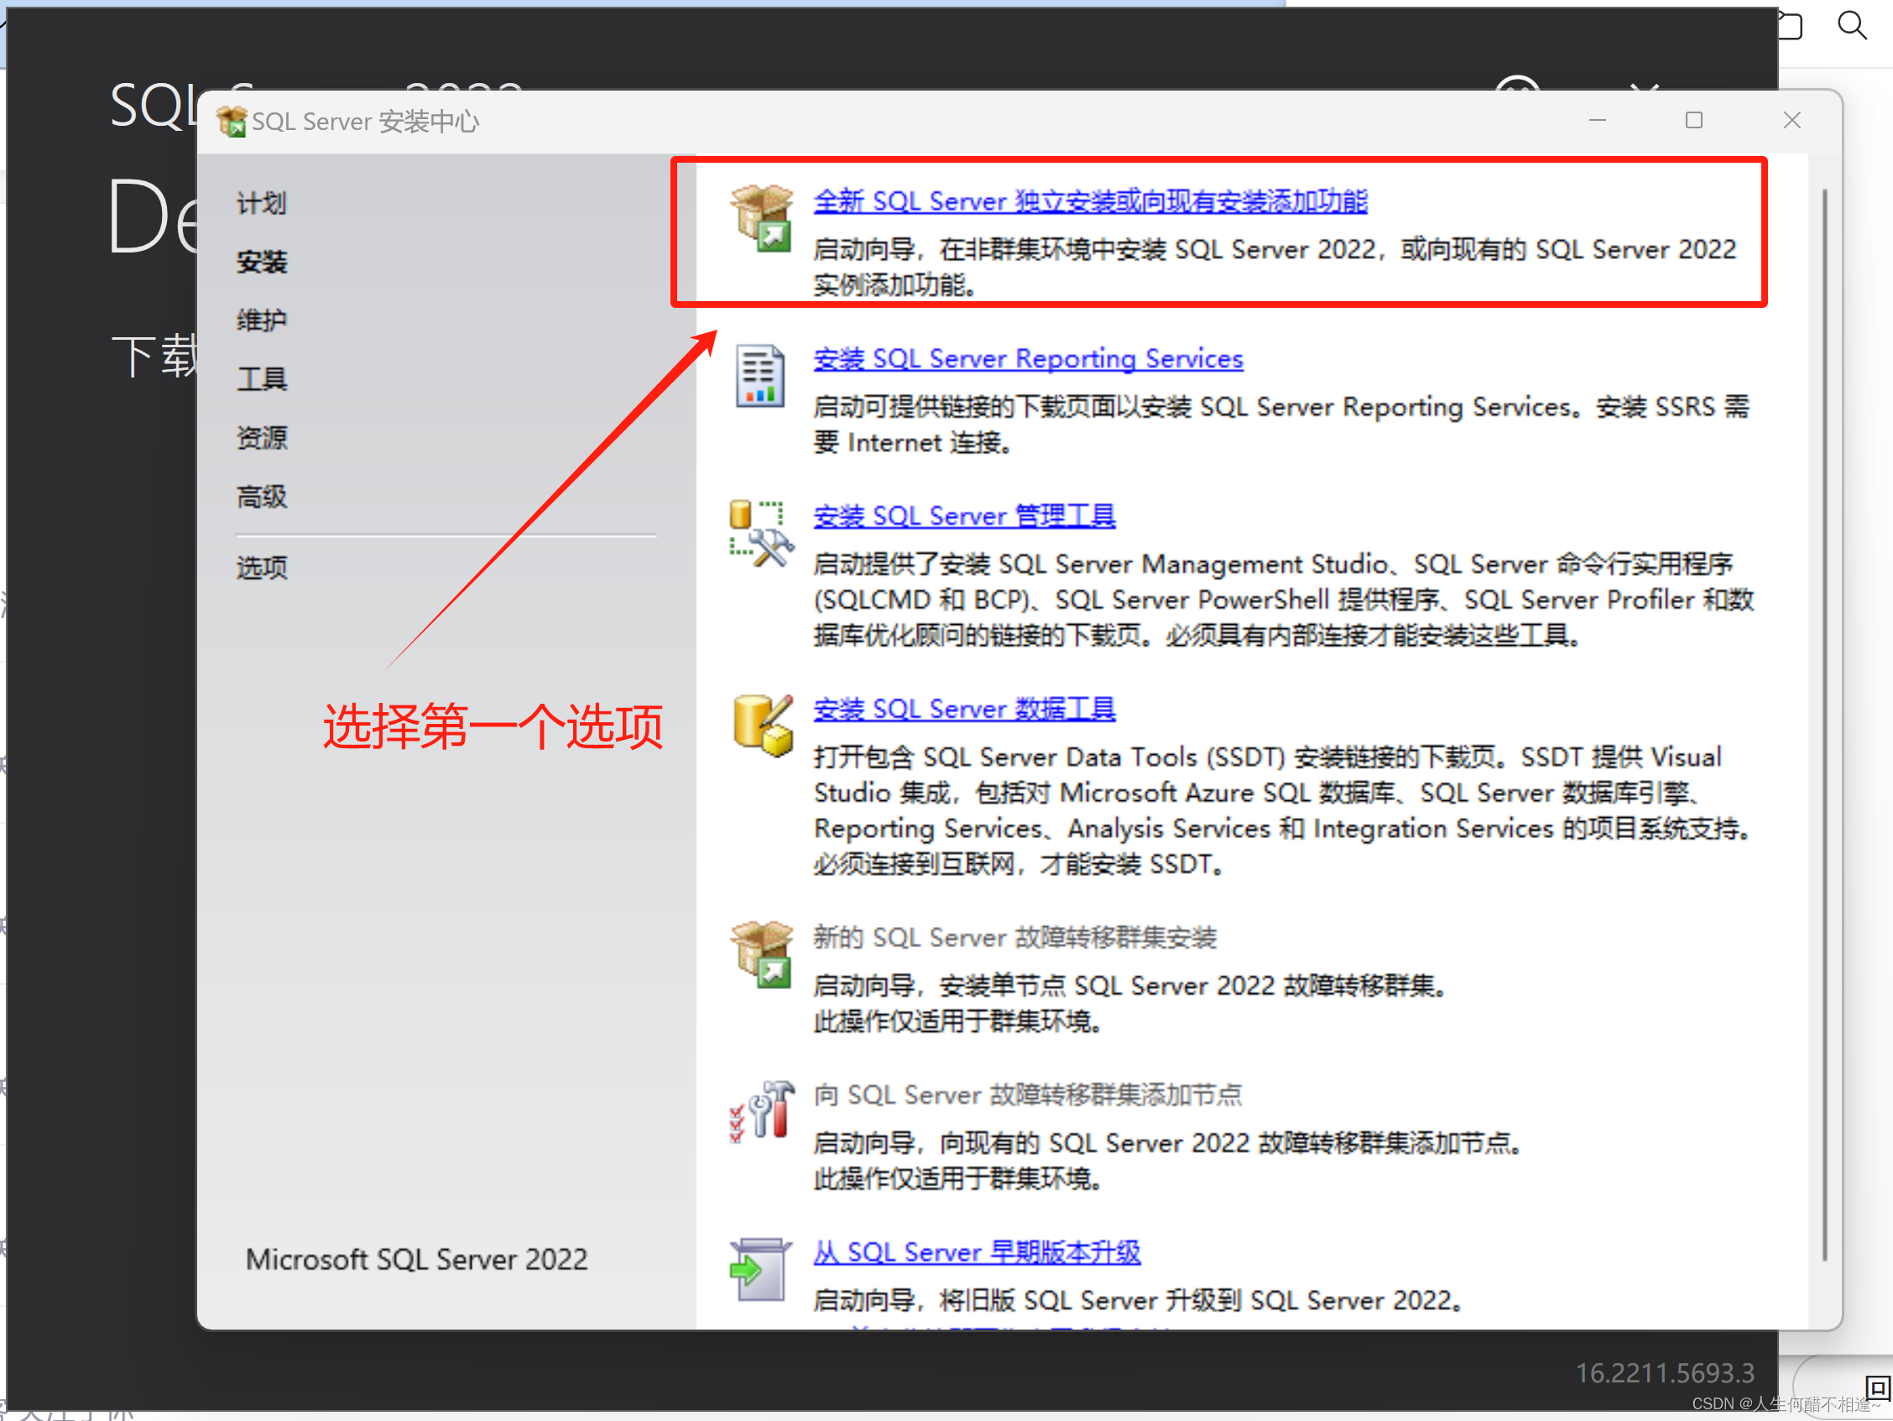The height and width of the screenshot is (1421, 1893).
Task: Switch to the 高级 section
Action: (x=261, y=497)
